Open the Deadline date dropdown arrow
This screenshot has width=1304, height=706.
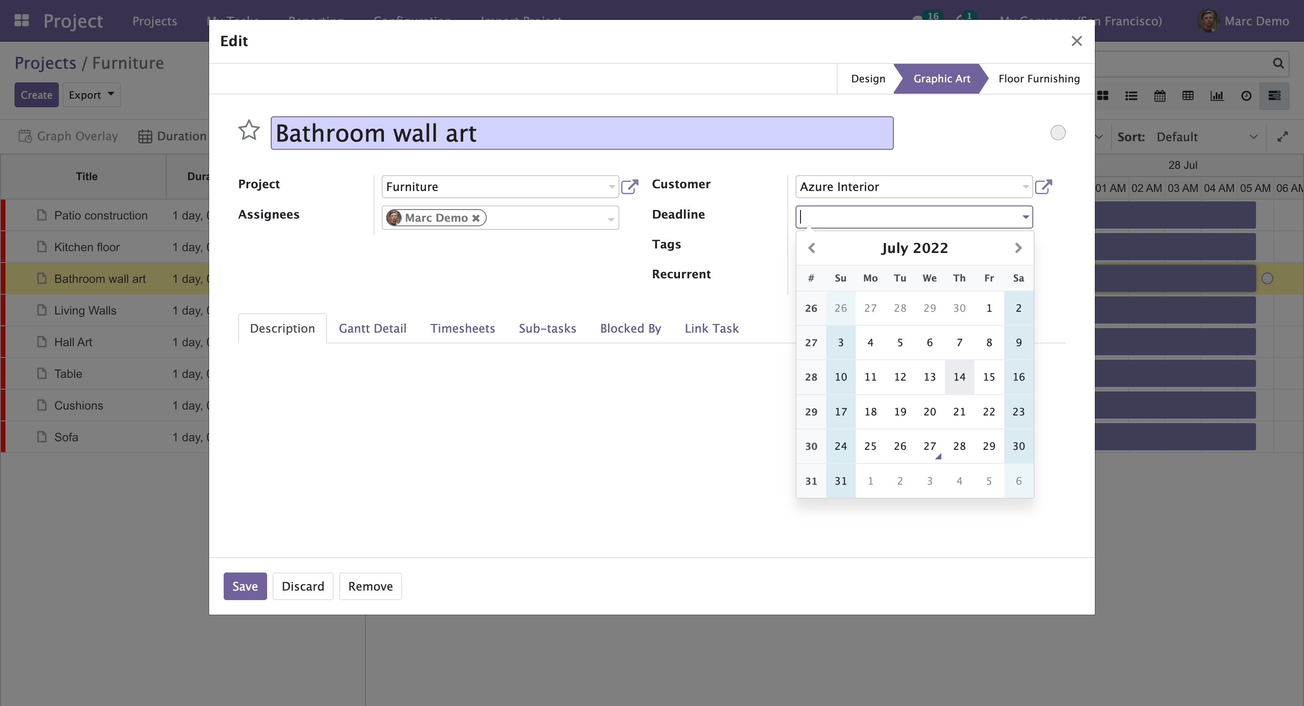click(1025, 217)
